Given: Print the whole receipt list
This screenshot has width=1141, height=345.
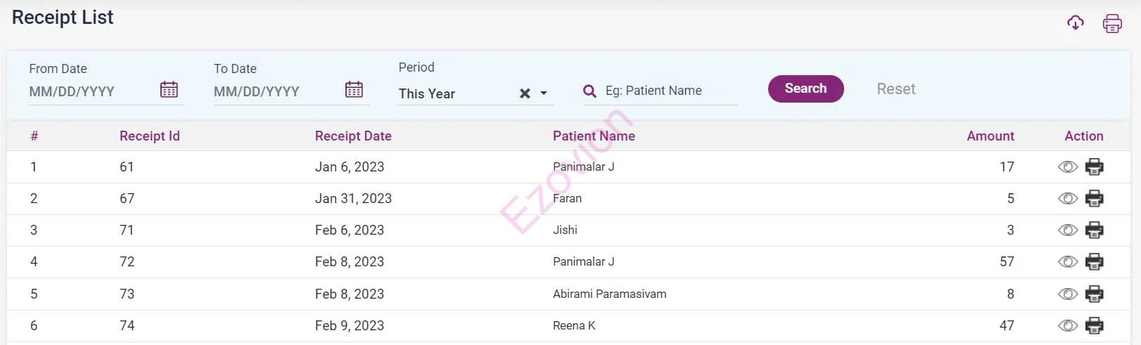Looking at the screenshot, I should coord(1112,23).
